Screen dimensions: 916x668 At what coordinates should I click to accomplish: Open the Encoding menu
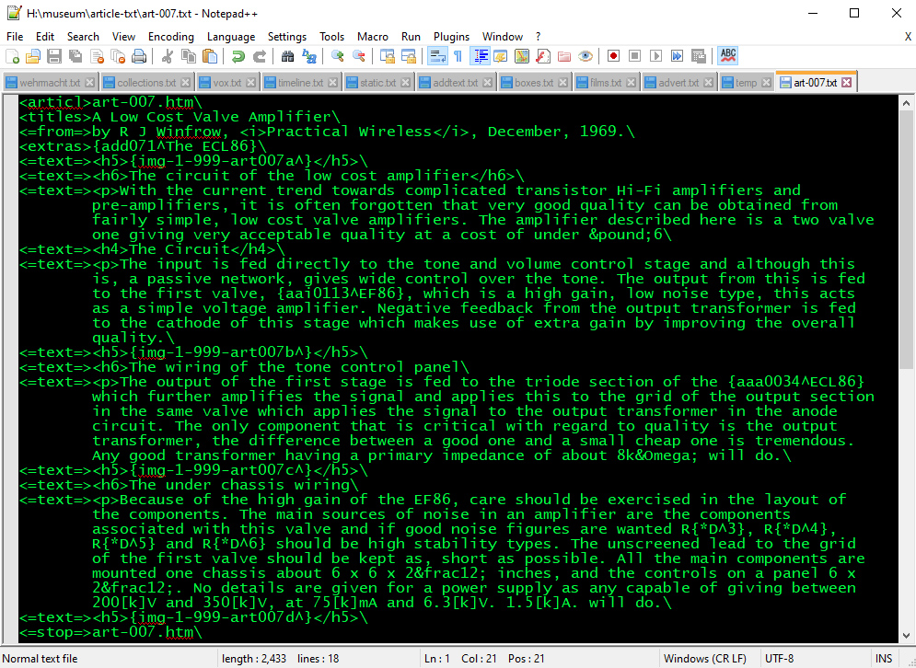170,37
